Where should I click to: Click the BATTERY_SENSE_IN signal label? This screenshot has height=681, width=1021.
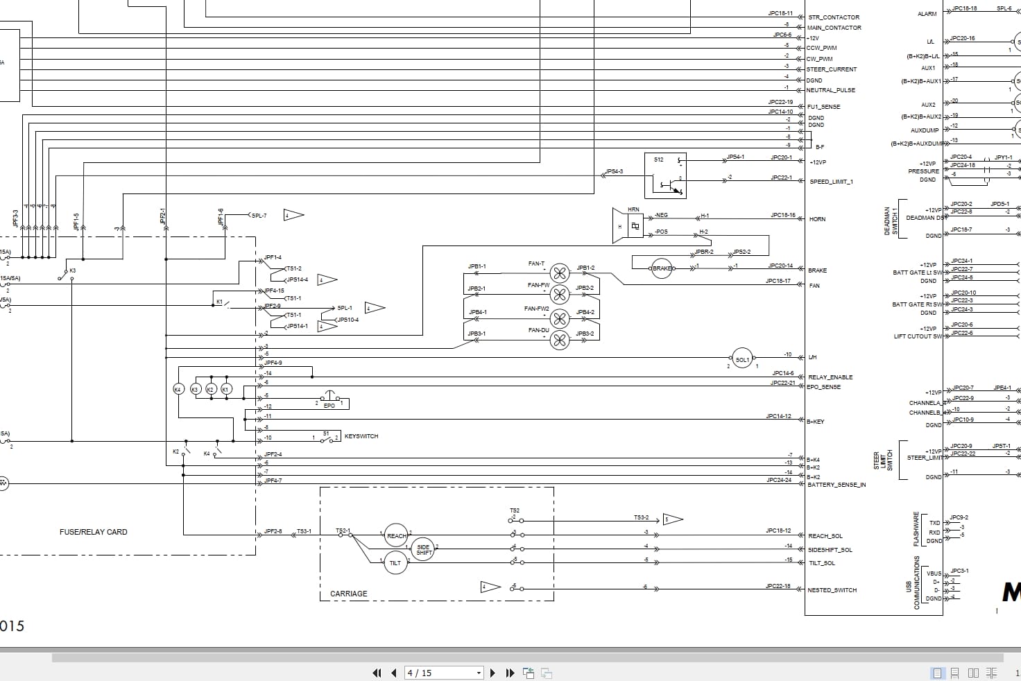point(836,485)
